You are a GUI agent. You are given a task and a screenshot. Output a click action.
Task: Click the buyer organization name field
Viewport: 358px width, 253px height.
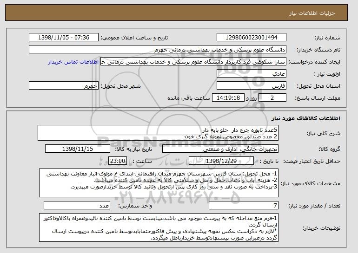(158, 50)
